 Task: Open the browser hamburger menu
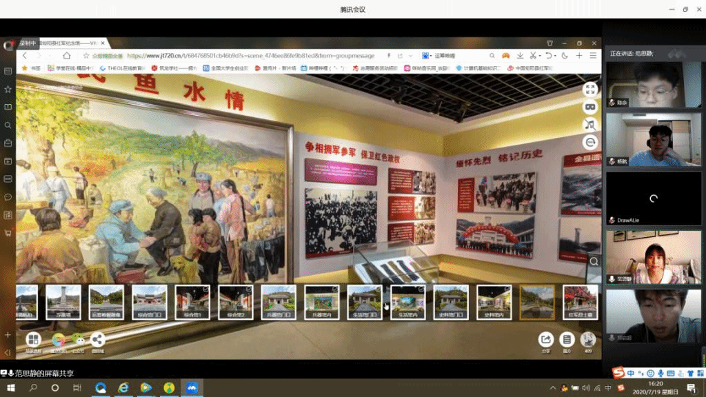(593, 56)
